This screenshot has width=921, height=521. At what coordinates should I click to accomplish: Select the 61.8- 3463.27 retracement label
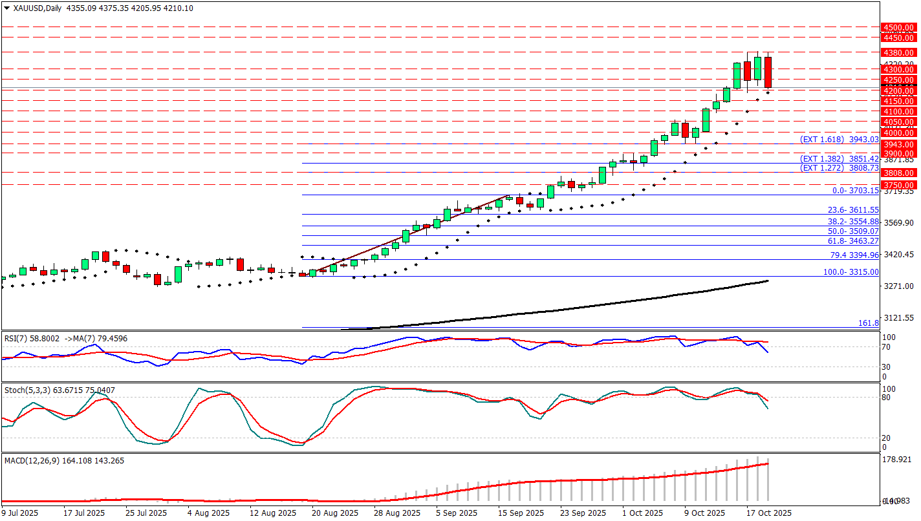point(853,241)
